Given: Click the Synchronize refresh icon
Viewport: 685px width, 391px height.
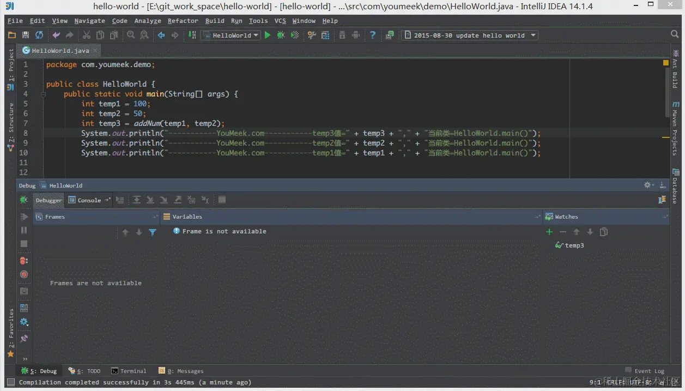Looking at the screenshot, I should click(x=38, y=35).
